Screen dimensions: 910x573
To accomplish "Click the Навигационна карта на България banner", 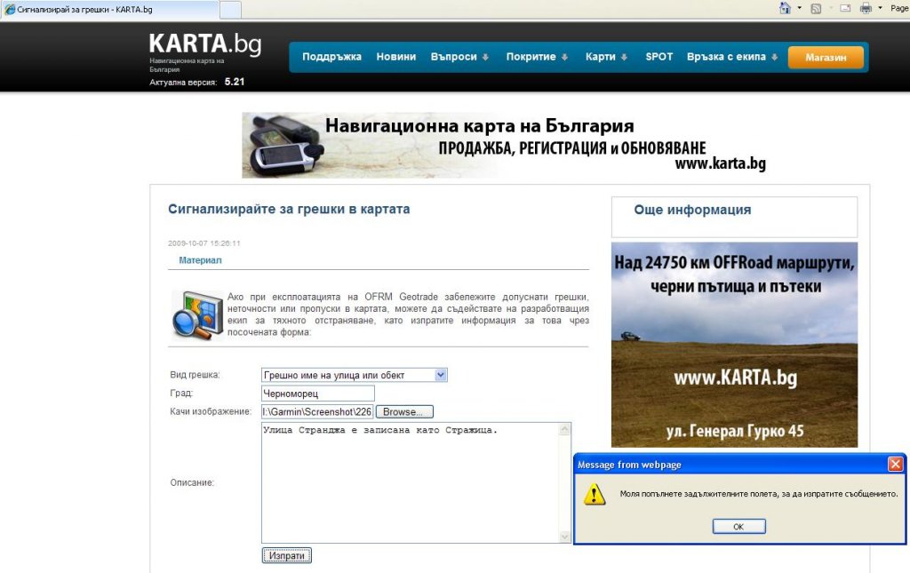I will 506,145.
